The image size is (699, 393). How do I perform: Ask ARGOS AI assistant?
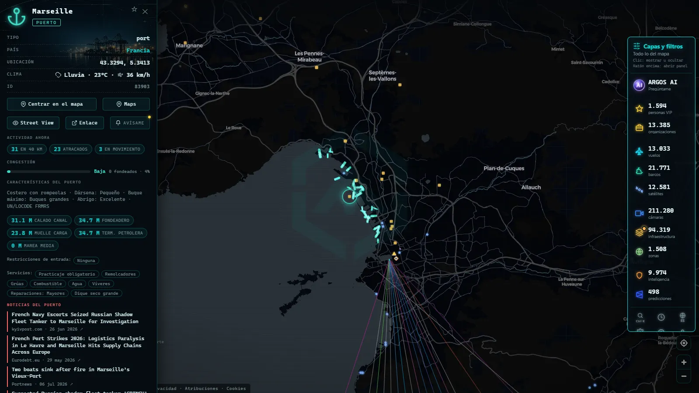pos(661,85)
